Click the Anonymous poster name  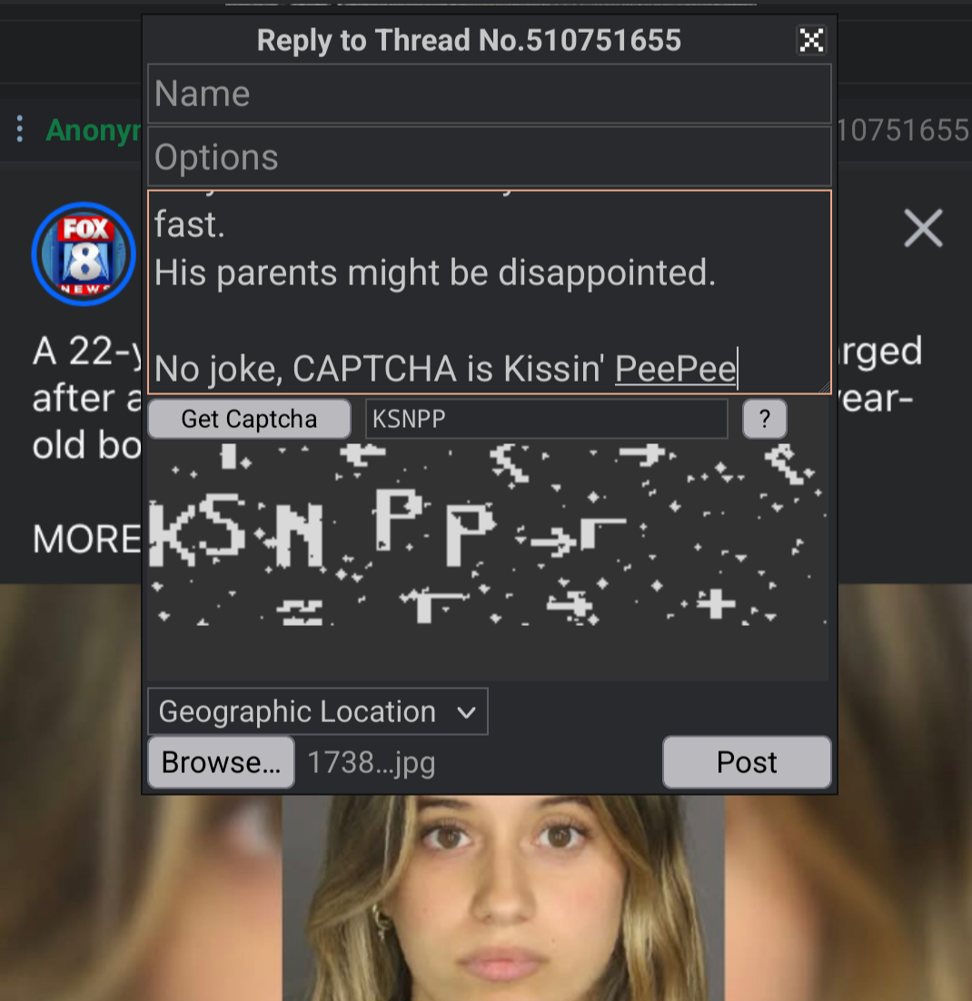click(94, 130)
